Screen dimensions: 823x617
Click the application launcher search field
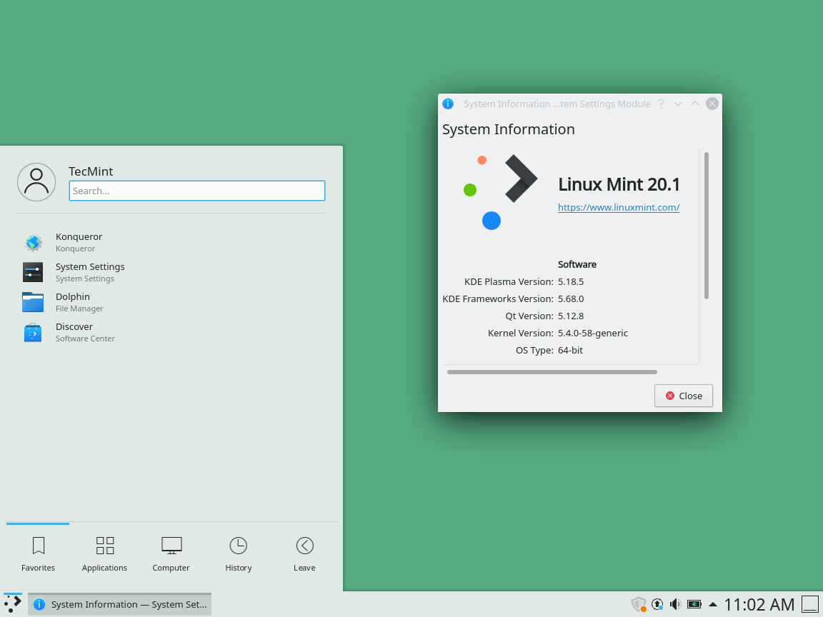coord(197,191)
